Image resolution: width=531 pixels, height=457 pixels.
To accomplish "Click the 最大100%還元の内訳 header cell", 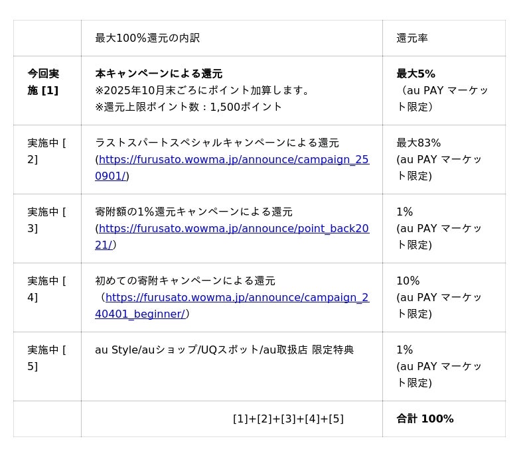I will [x=147, y=38].
